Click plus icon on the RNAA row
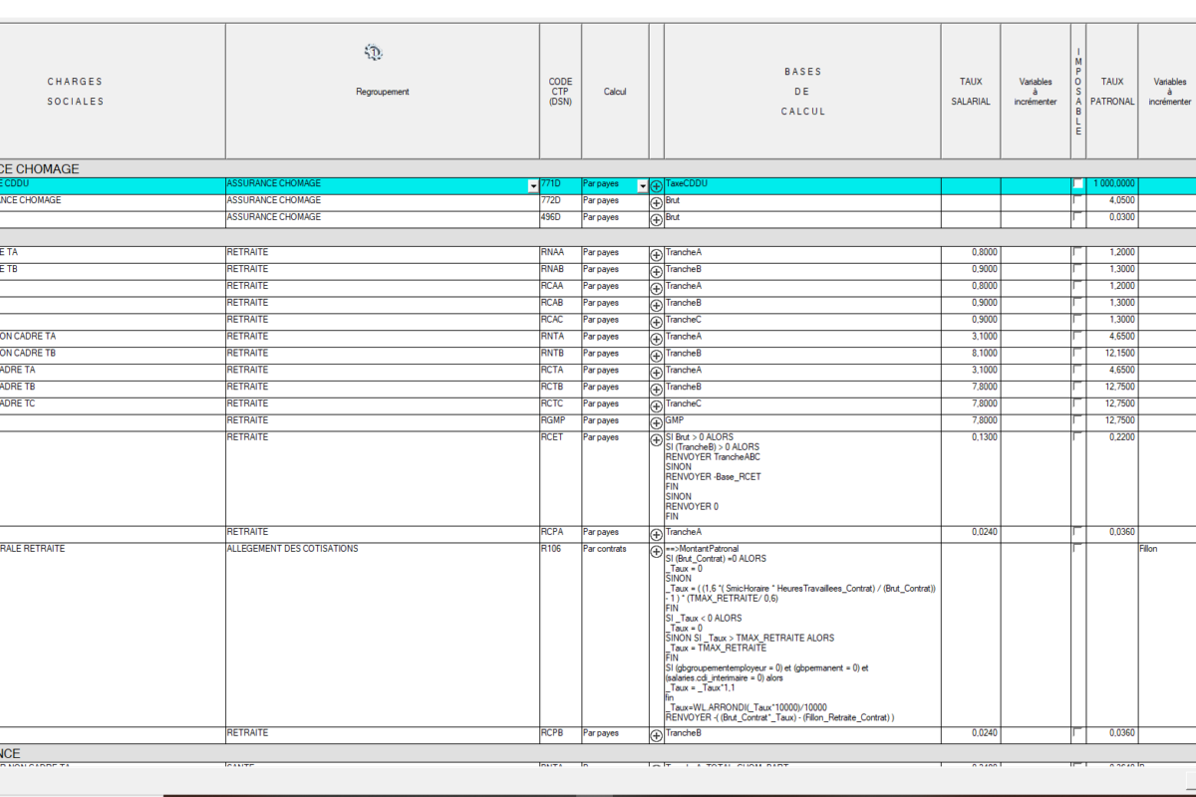Screen dimensions: 1196x797 (x=656, y=255)
